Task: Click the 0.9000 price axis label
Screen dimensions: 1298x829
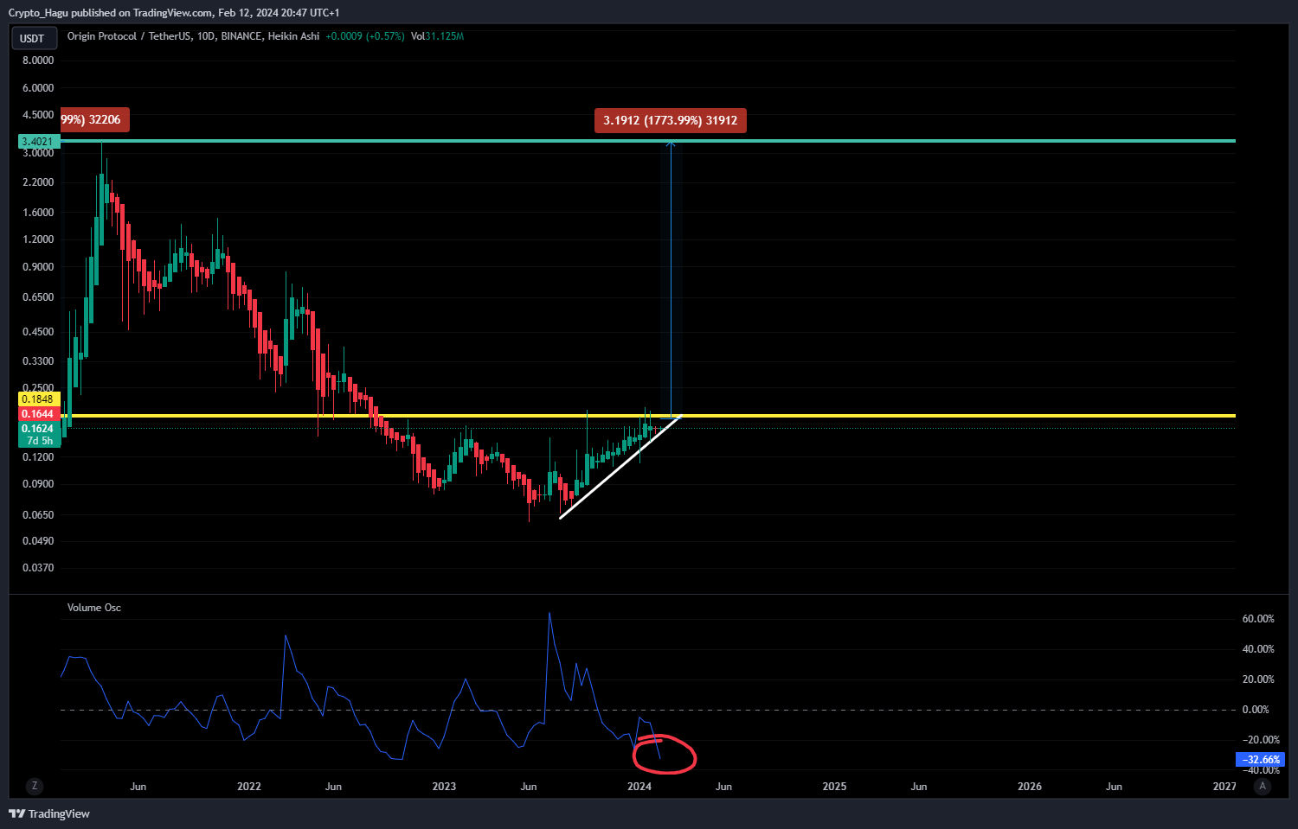Action: 38,267
